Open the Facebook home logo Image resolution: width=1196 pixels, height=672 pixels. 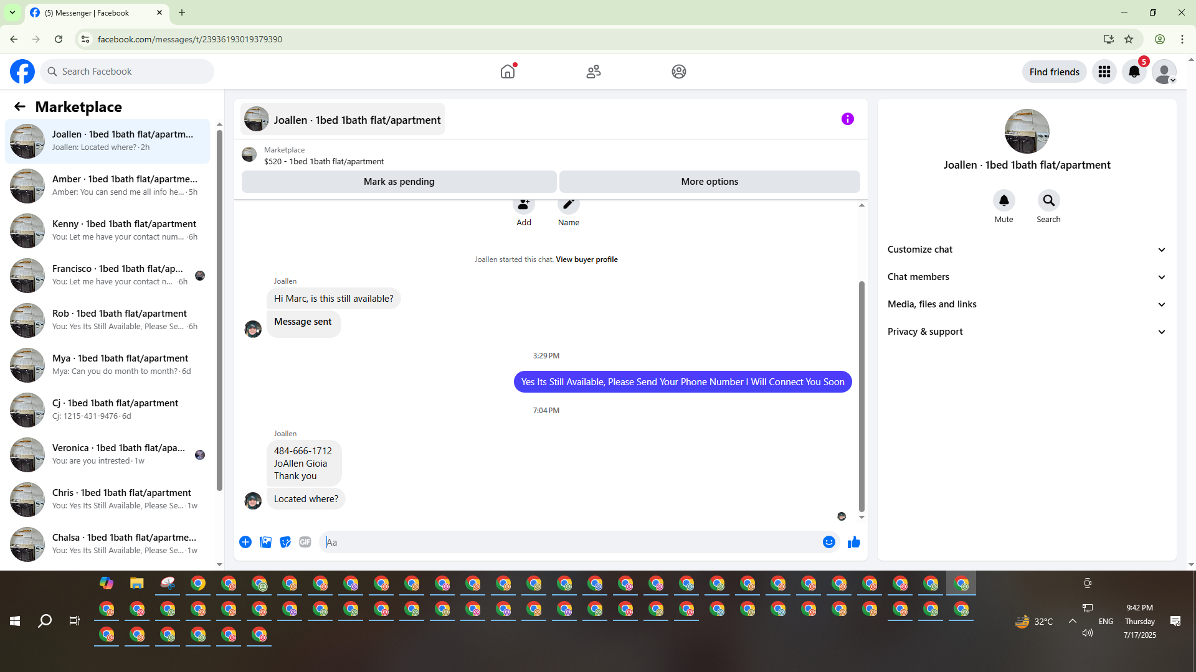[x=22, y=72]
